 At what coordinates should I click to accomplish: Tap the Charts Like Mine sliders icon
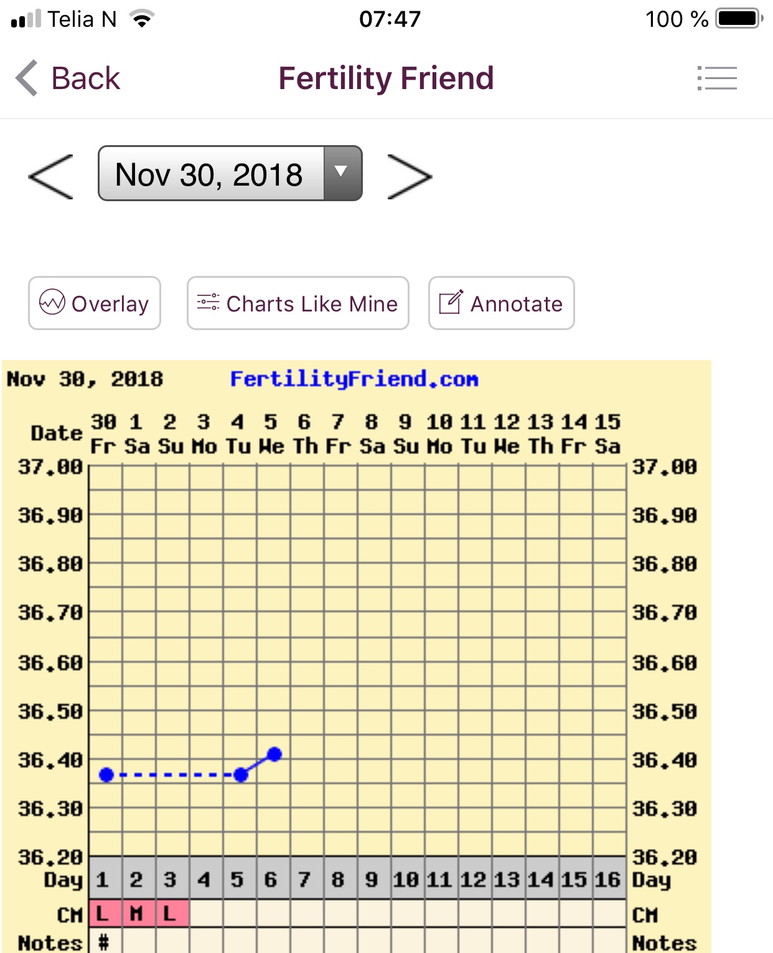(x=208, y=303)
